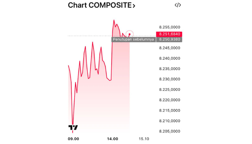Click the 8.230,0000 price axis label
This screenshot has width=252, height=144.
coord(170,79)
